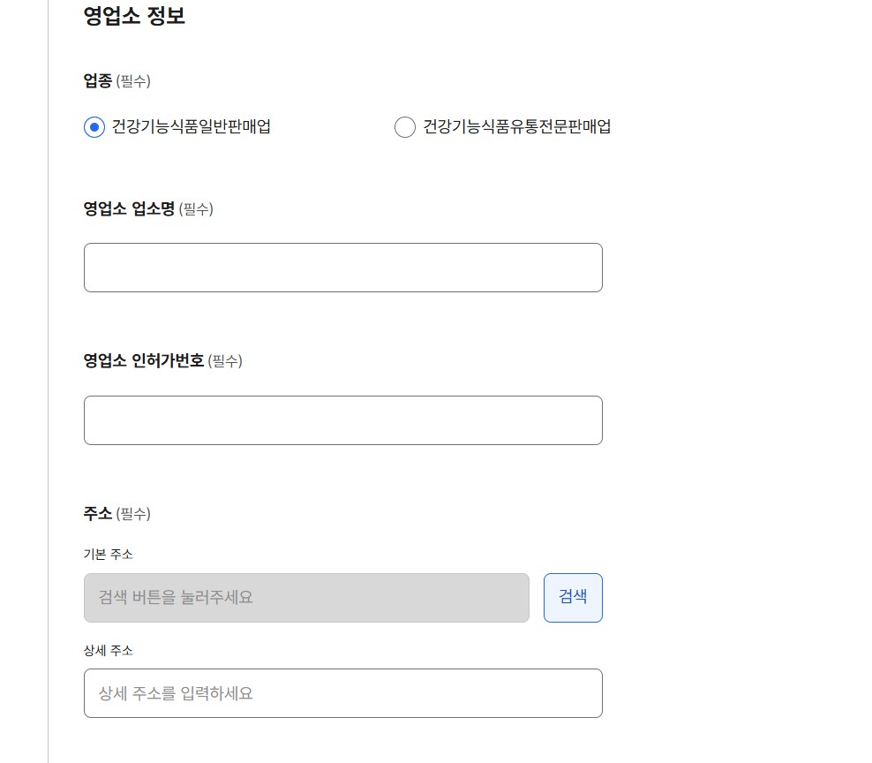872x763 pixels.
Task: Click the 검색 버튼을 눌러주세요 placeholder box
Action: click(x=306, y=598)
